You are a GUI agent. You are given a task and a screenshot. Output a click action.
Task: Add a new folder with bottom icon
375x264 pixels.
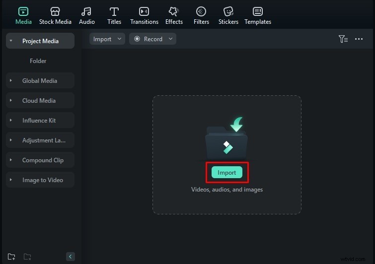11,257
